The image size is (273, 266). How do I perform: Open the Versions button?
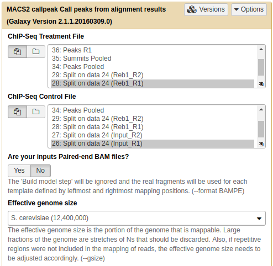(206, 9)
